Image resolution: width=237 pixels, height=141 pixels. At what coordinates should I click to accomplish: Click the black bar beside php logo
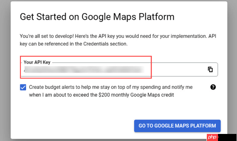click(227, 137)
